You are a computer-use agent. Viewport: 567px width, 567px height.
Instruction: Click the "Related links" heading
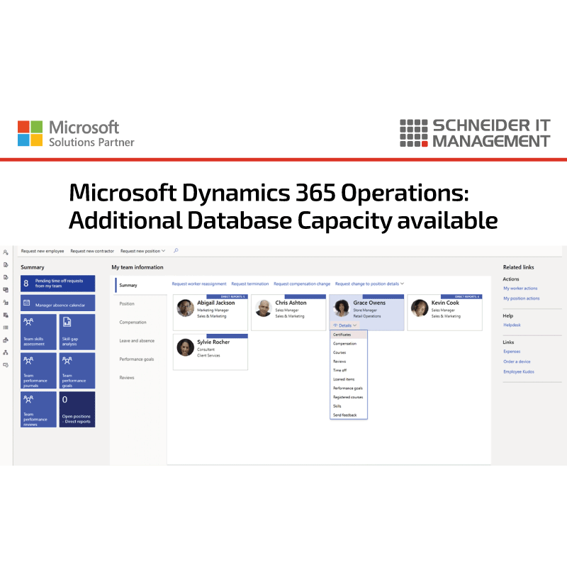(x=518, y=267)
